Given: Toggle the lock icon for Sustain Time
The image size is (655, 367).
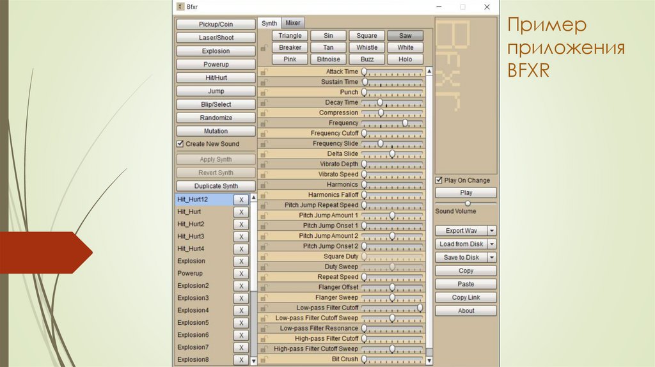Looking at the screenshot, I should click(x=264, y=82).
